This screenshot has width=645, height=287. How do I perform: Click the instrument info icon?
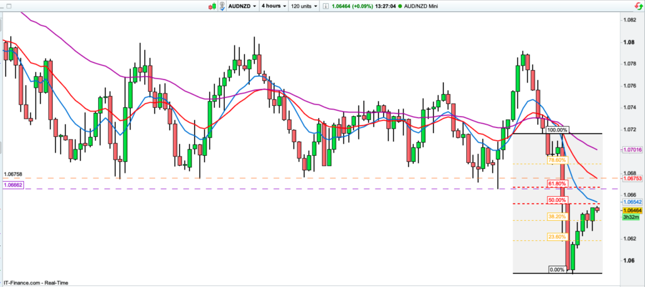tap(325, 6)
